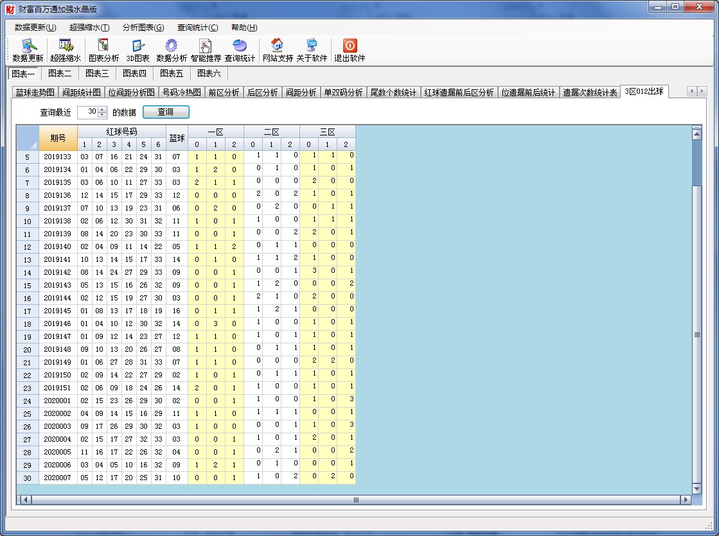Image resolution: width=719 pixels, height=536 pixels.
Task: Click the 数据更新 toolbar icon
Action: coord(28,46)
